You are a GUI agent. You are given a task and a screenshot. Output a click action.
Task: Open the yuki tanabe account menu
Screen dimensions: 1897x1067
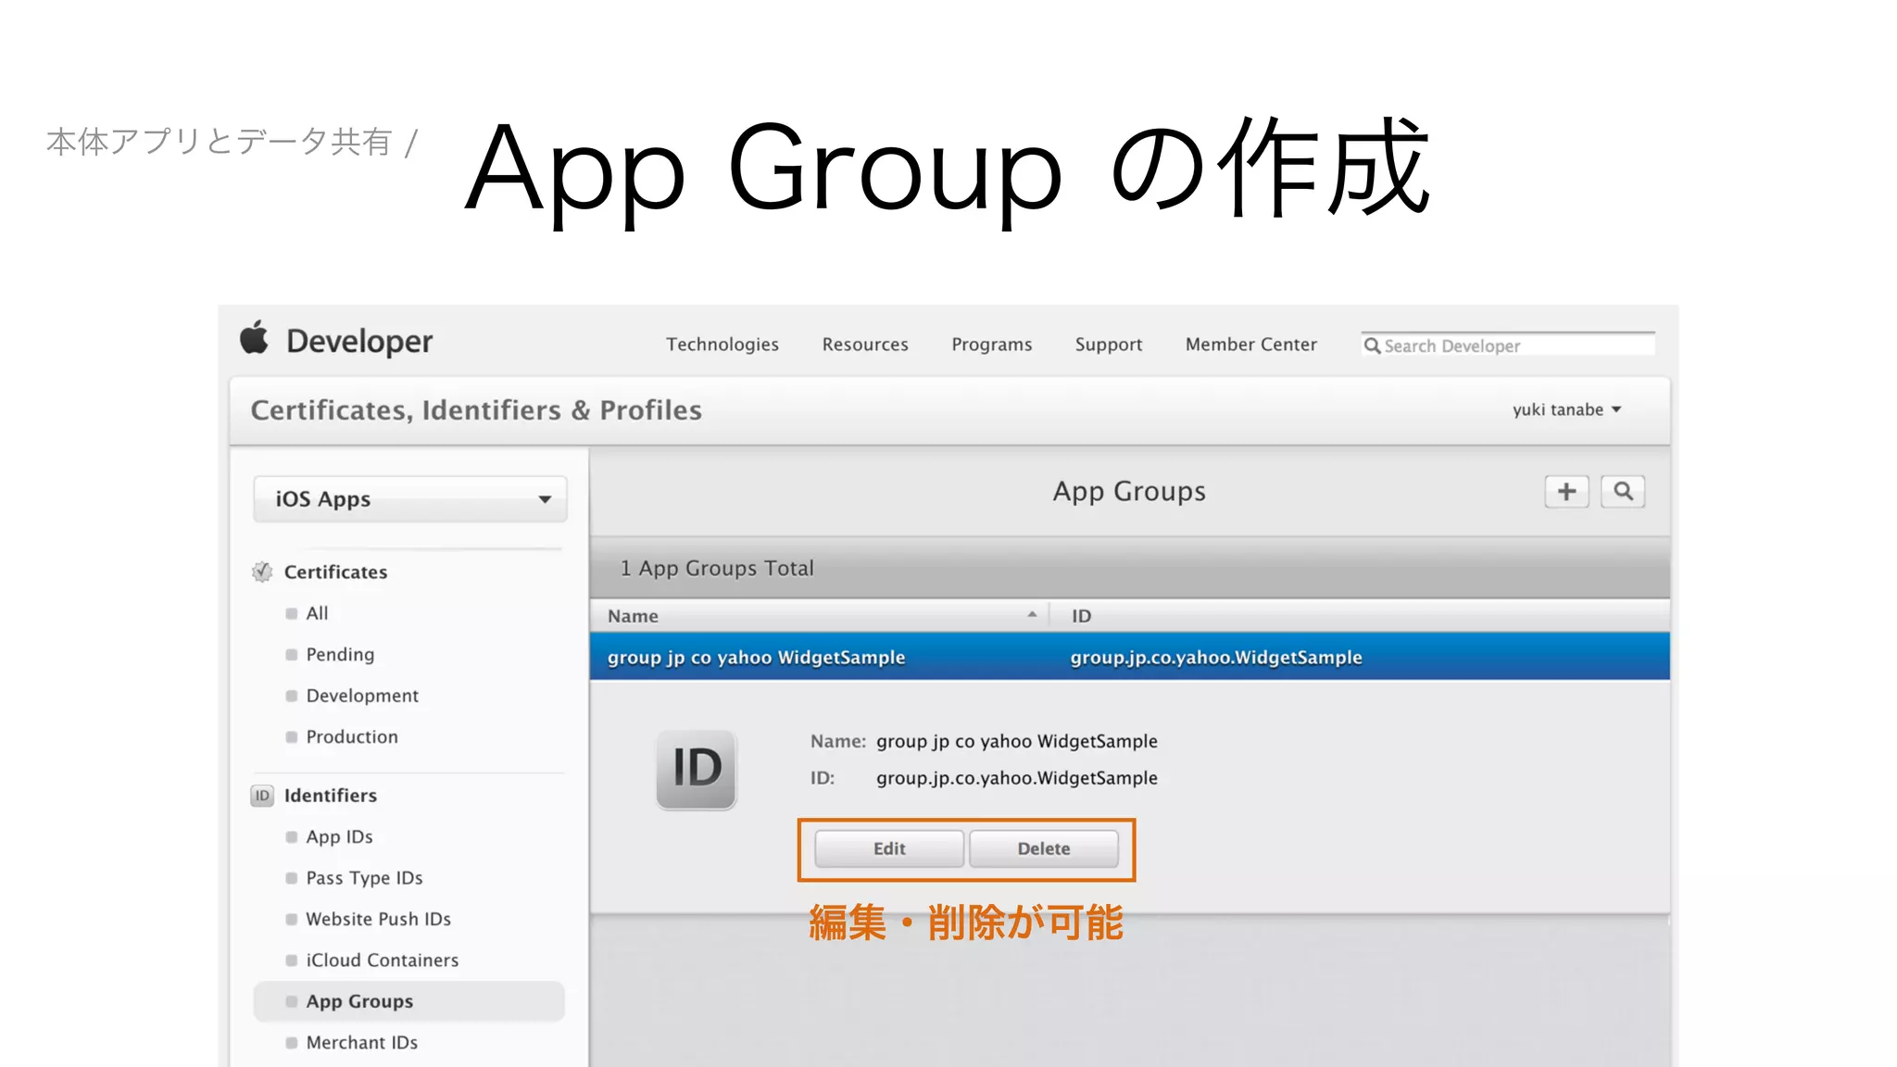[x=1567, y=409]
